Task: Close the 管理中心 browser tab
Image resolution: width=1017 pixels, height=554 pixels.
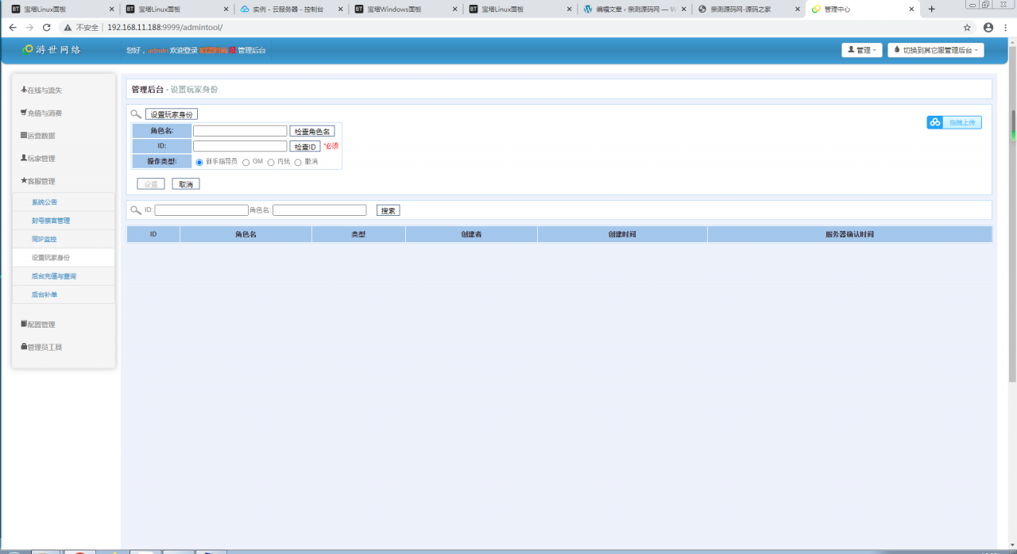Action: pos(911,10)
